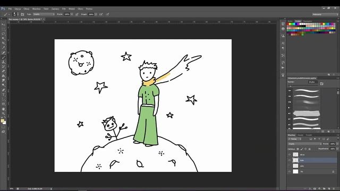Click the new group folder icon
This screenshot has height=191, width=340.
tap(325, 189)
